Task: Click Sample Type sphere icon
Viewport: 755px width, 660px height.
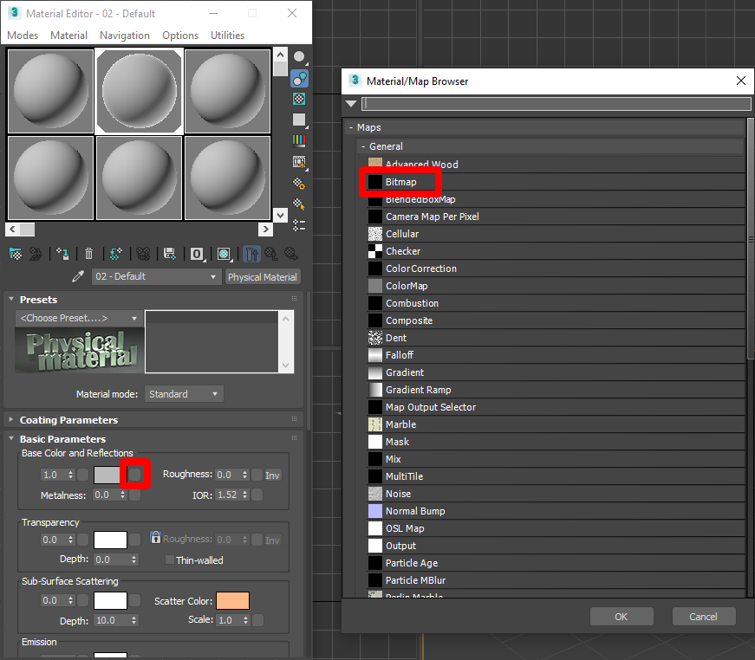Action: (299, 57)
